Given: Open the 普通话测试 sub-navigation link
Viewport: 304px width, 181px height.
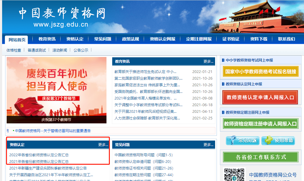Looking at the screenshot, I should coord(37,50).
